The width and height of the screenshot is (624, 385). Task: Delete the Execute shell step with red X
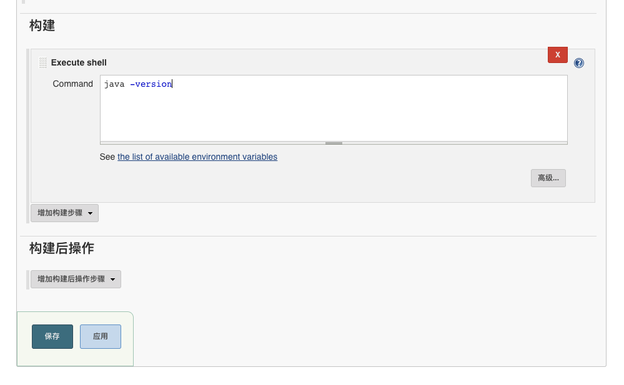[557, 55]
